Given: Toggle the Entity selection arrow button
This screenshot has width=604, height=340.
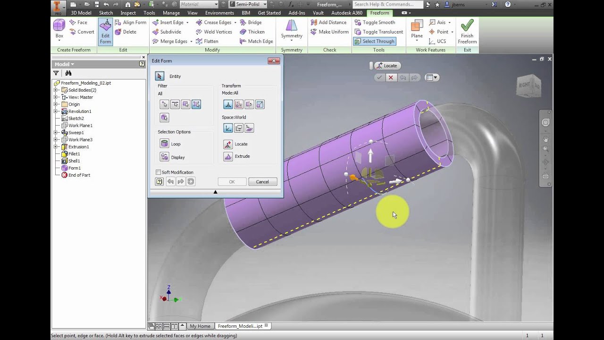Looking at the screenshot, I should [x=159, y=76].
